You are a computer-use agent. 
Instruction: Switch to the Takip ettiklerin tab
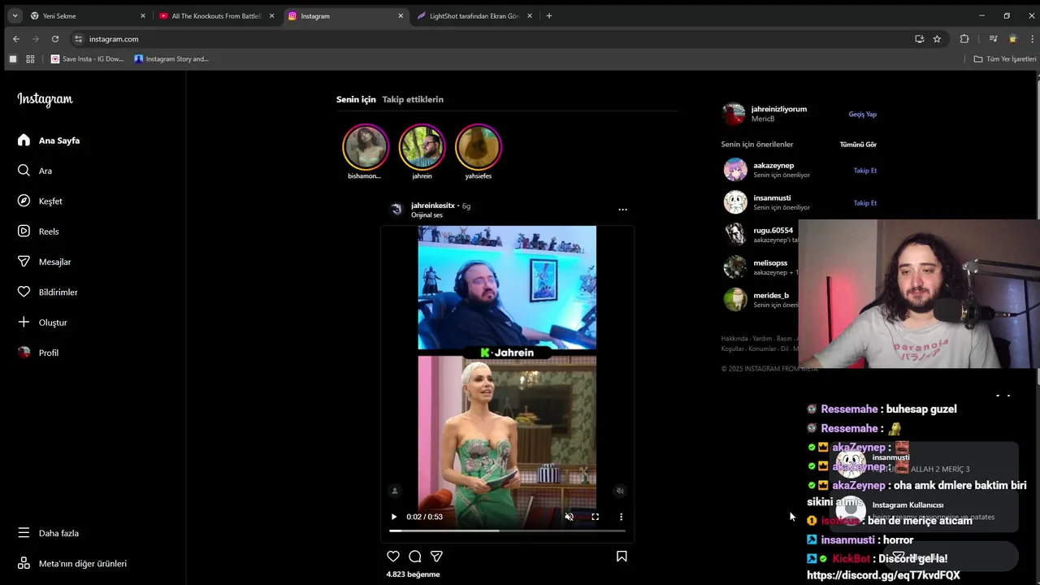coord(413,99)
